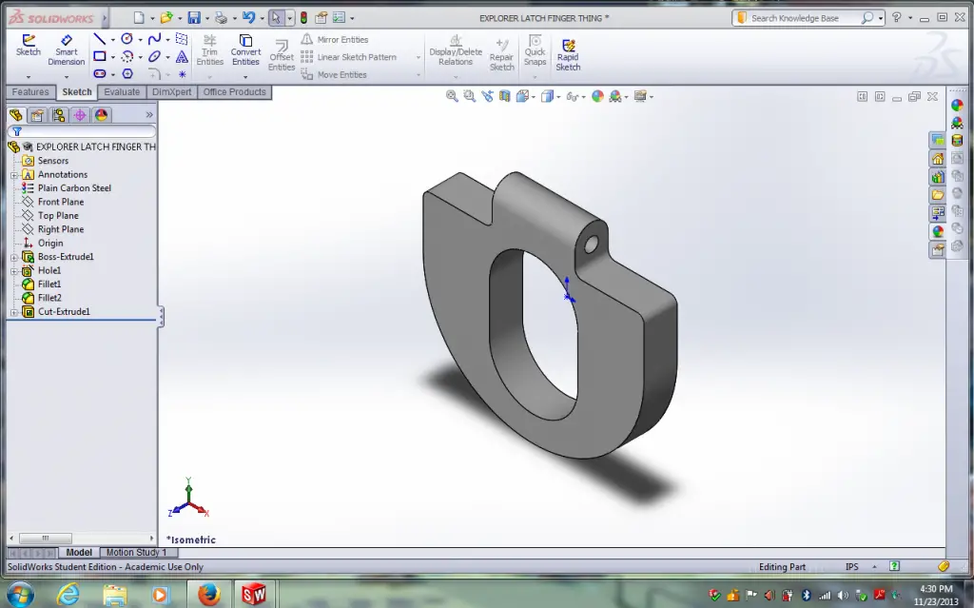This screenshot has height=608, width=974.
Task: Click the New document icon
Action: coord(139,18)
